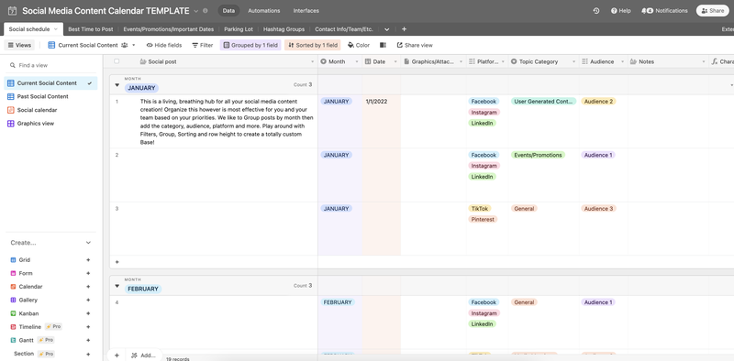
Task: Create new Form view plus icon
Action: click(88, 273)
